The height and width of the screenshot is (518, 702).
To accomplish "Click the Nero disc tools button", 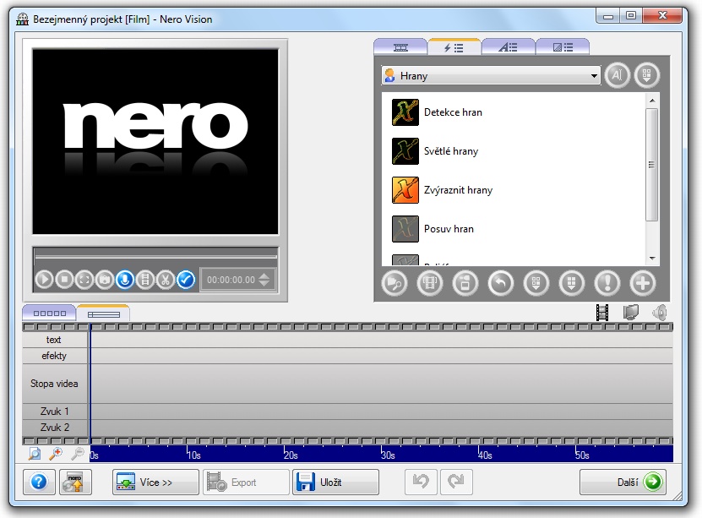I will coord(75,483).
